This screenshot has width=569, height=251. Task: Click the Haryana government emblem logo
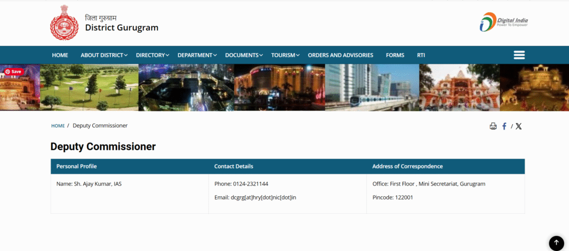click(64, 23)
